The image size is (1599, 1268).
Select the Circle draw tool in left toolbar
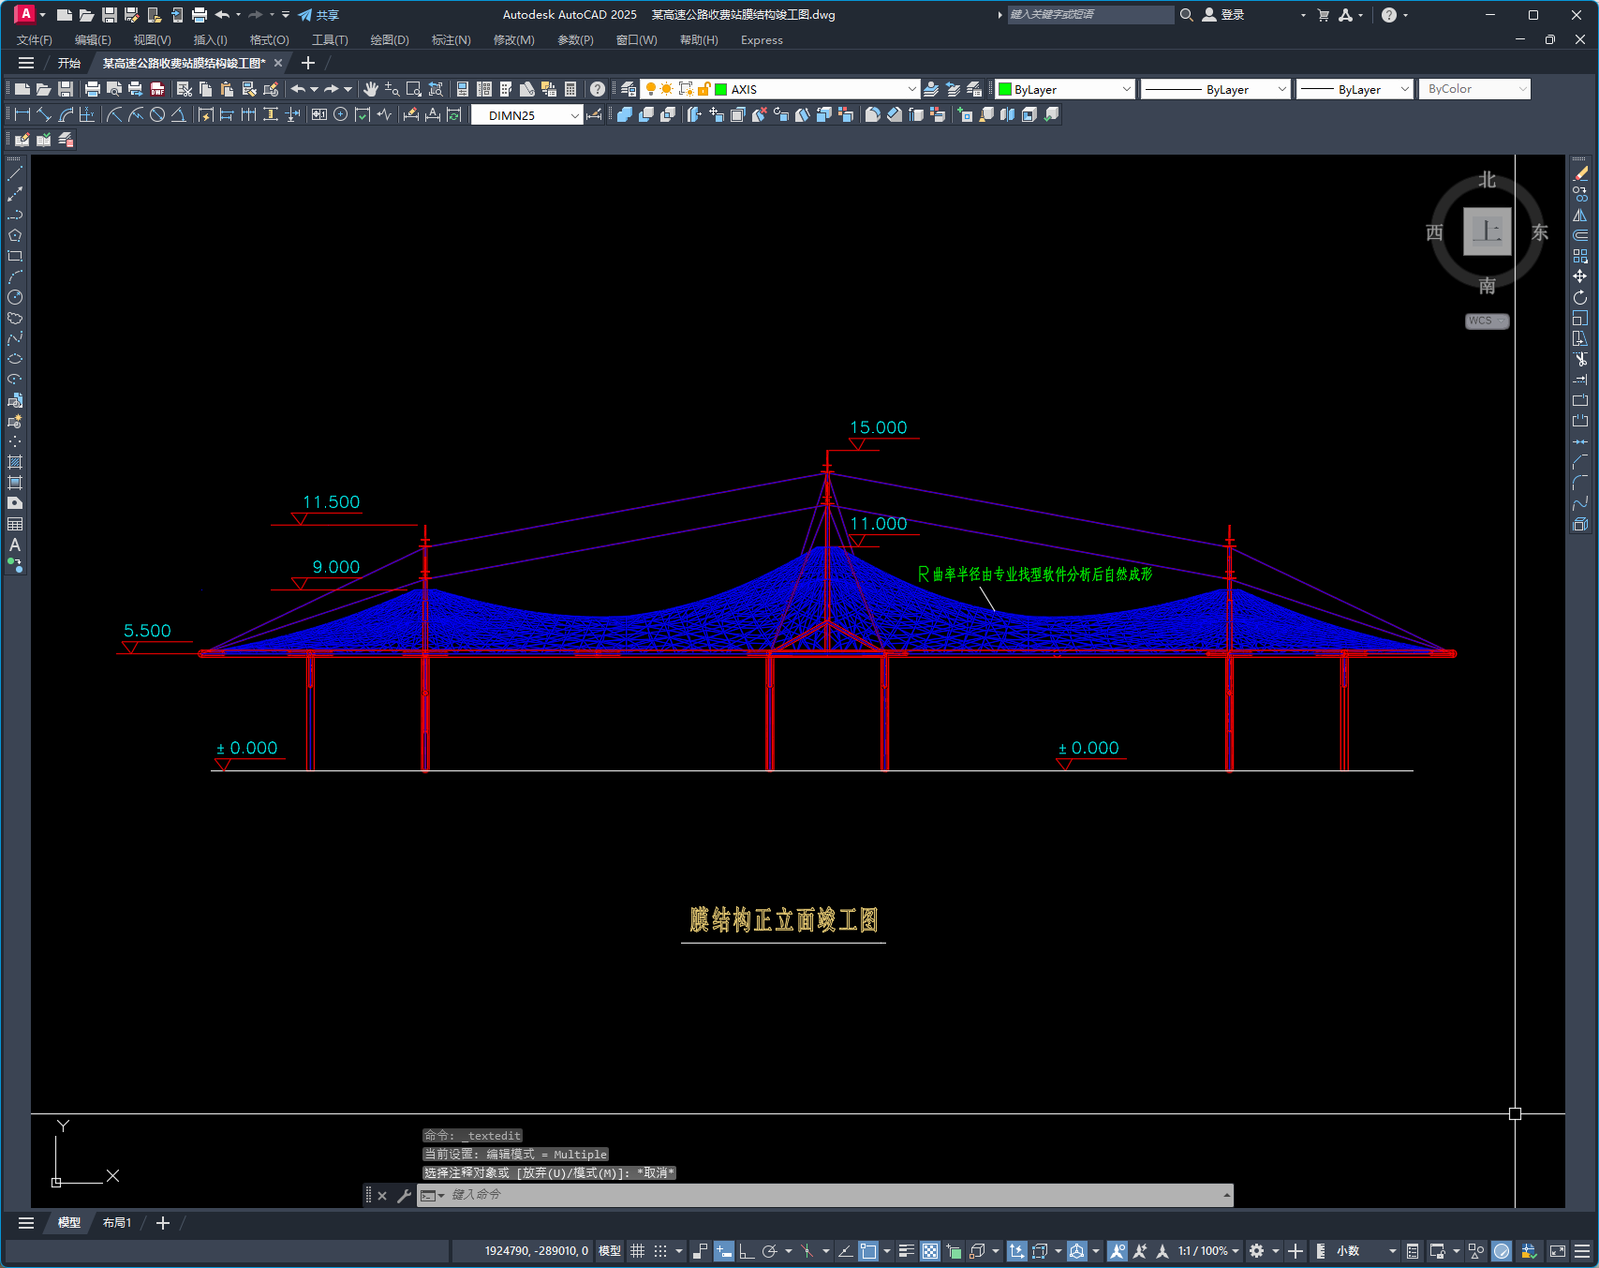pyautogui.click(x=15, y=297)
